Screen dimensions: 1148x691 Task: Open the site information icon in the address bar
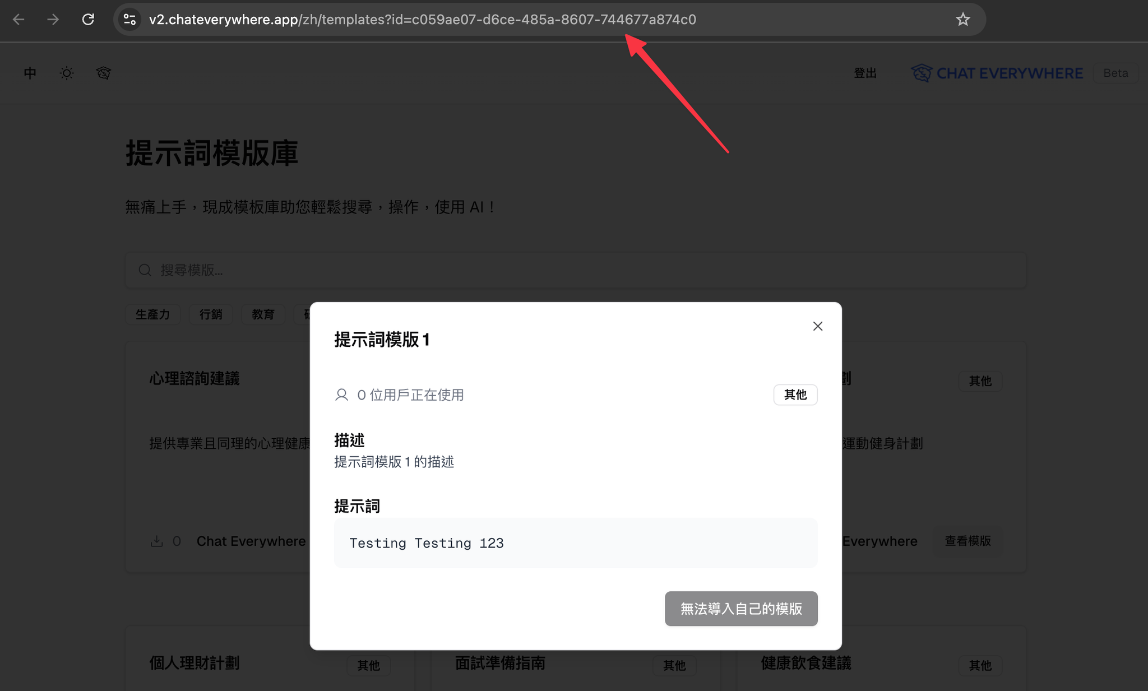point(129,20)
